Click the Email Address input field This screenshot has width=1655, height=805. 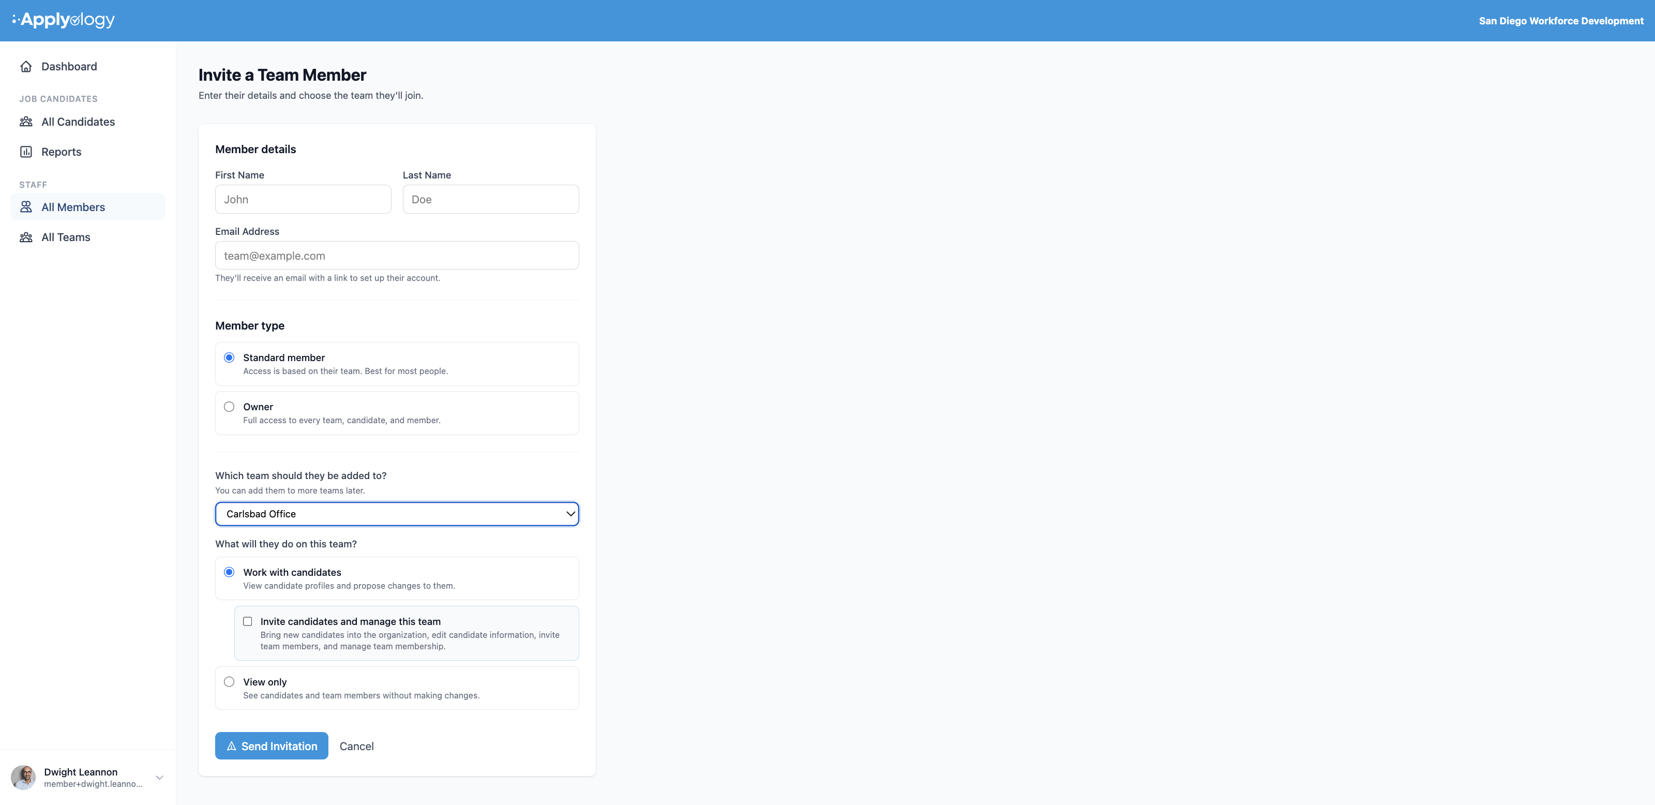point(397,256)
